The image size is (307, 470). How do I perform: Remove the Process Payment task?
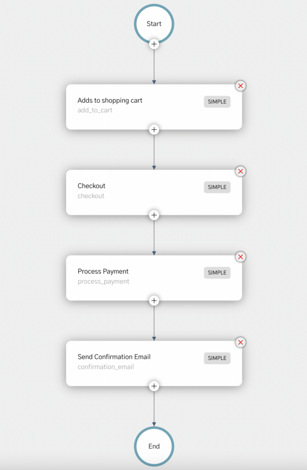(240, 257)
